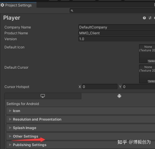Expand the Publishing Settings section
The height and width of the screenshot is (149, 155).
[x=80, y=145]
